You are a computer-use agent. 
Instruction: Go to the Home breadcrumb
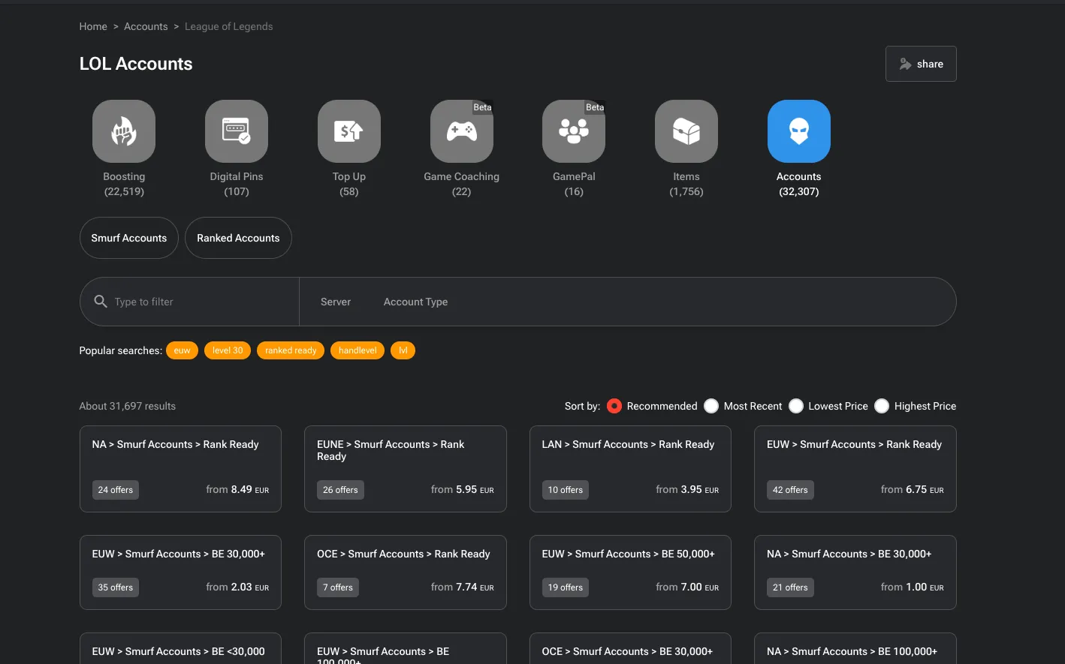[x=93, y=26]
